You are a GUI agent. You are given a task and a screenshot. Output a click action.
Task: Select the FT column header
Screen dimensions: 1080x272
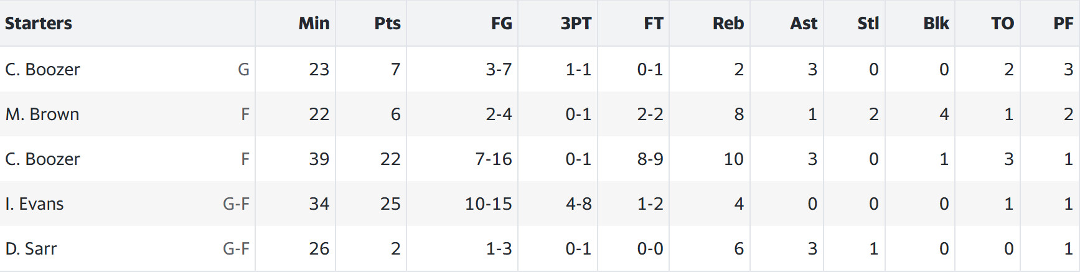click(653, 23)
